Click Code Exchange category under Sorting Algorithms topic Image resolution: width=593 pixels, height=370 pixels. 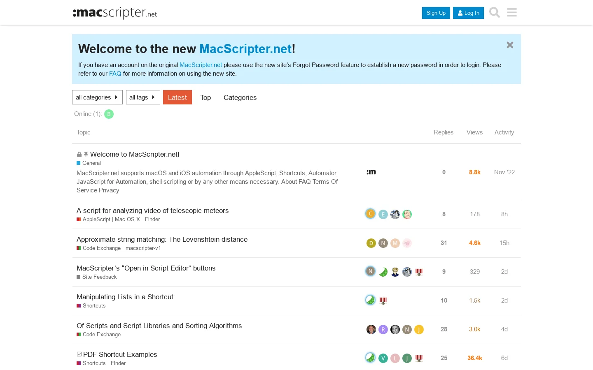coord(99,335)
